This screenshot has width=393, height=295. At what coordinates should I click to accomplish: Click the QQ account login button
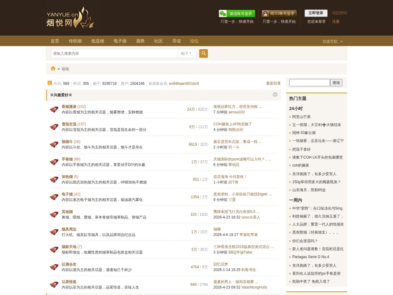click(x=279, y=14)
